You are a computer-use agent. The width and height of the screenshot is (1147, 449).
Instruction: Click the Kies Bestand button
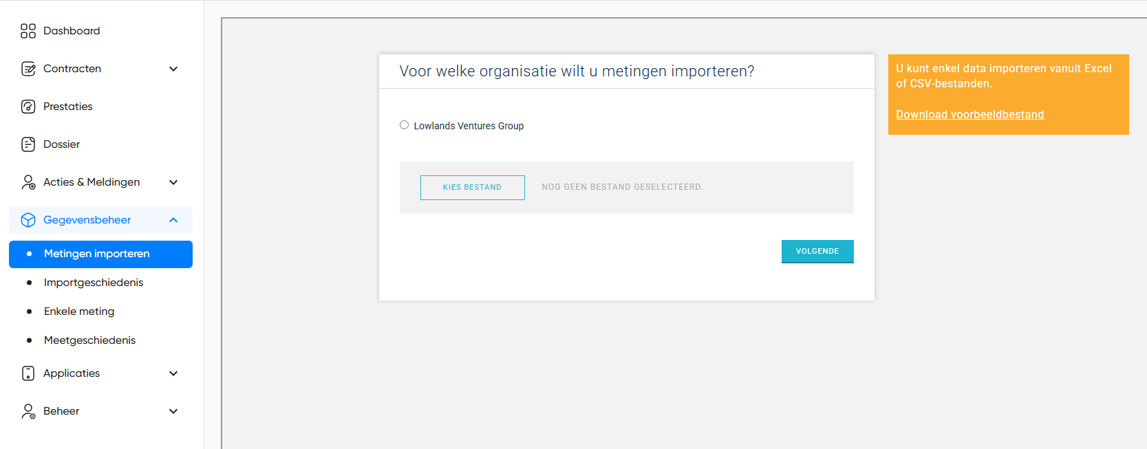(x=473, y=188)
